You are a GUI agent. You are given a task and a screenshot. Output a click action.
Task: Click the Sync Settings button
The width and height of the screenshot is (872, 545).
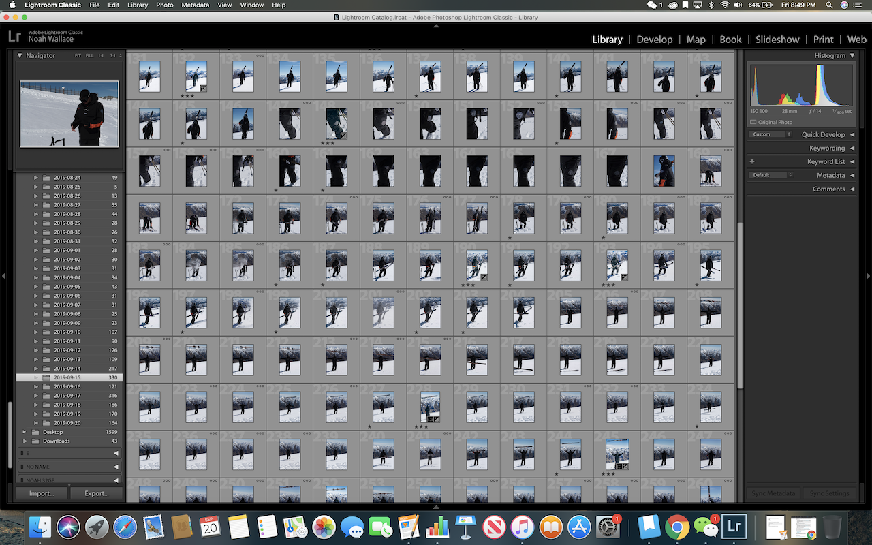click(x=829, y=493)
